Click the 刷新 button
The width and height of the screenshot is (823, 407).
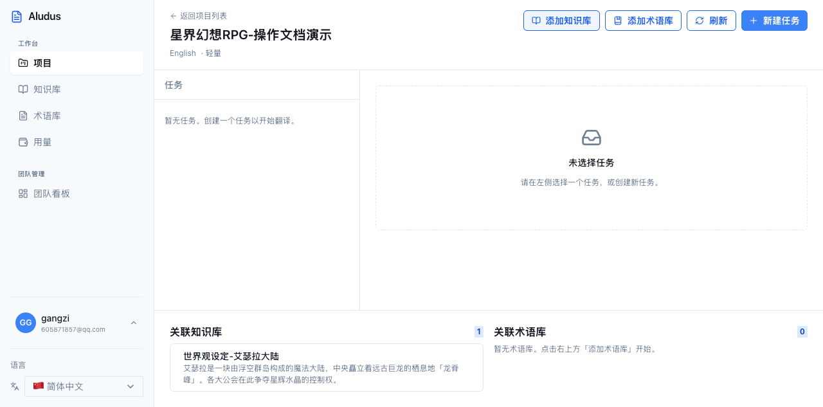click(711, 21)
